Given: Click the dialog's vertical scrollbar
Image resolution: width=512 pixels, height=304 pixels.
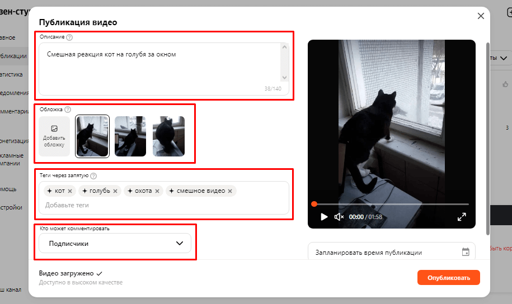Looking at the screenshot, I should point(488,139).
